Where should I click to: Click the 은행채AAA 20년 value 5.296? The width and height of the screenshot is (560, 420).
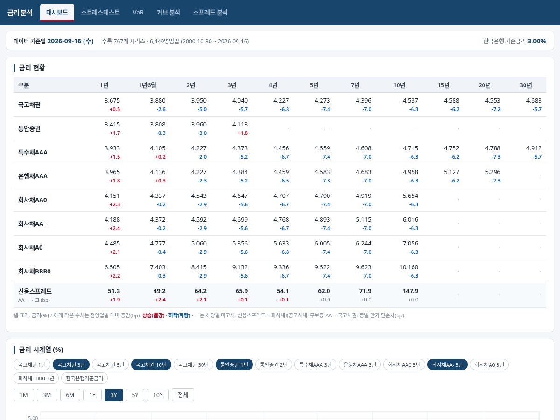click(493, 172)
